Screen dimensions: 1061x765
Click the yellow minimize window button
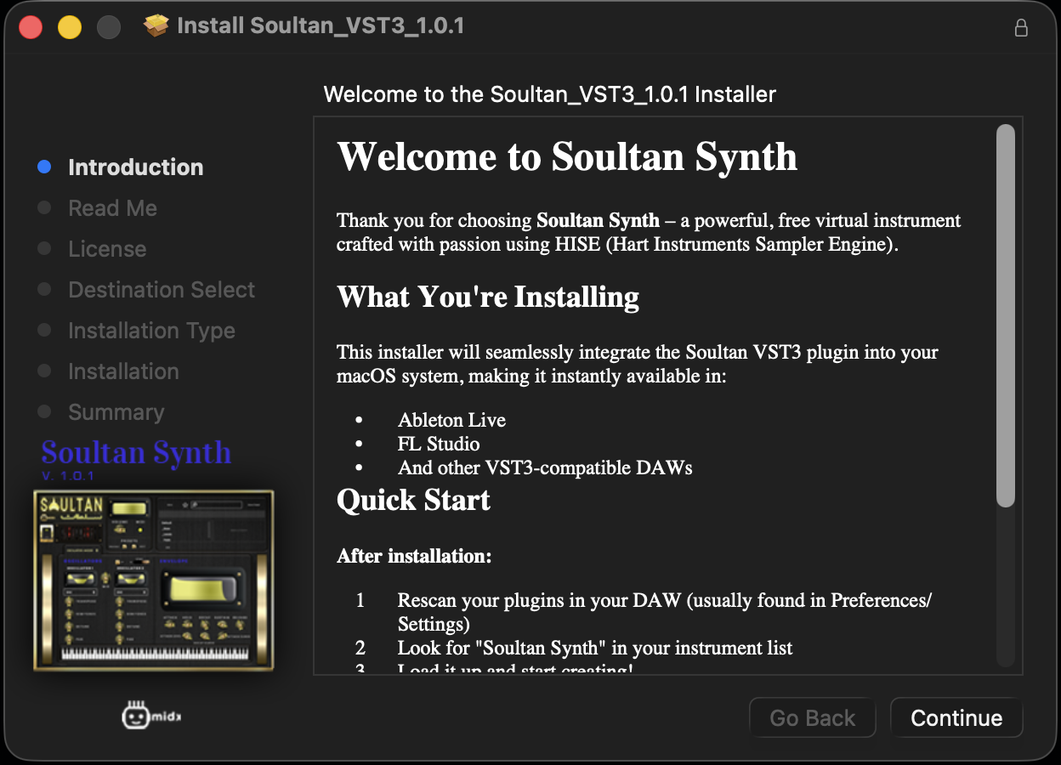point(70,27)
